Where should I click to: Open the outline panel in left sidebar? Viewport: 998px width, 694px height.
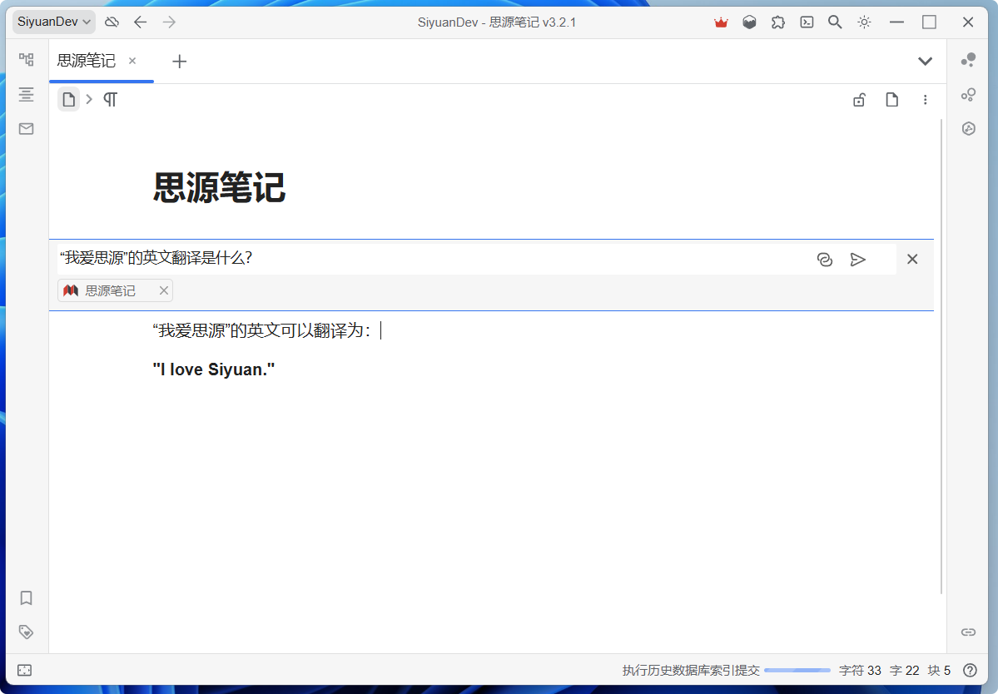[x=27, y=94]
